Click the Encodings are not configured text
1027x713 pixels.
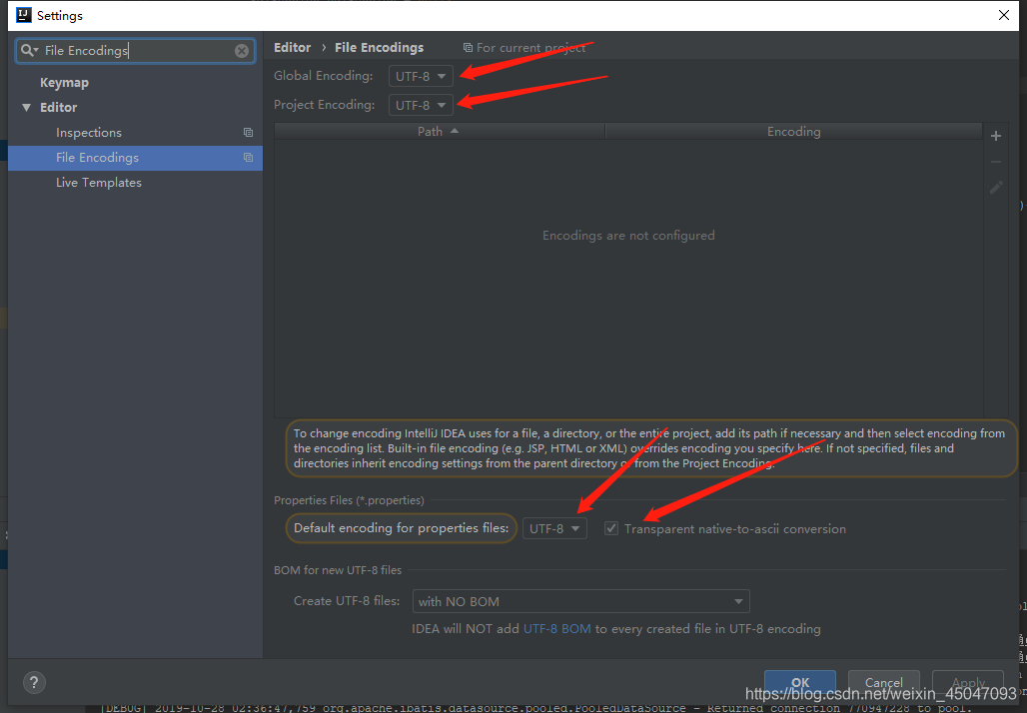628,235
